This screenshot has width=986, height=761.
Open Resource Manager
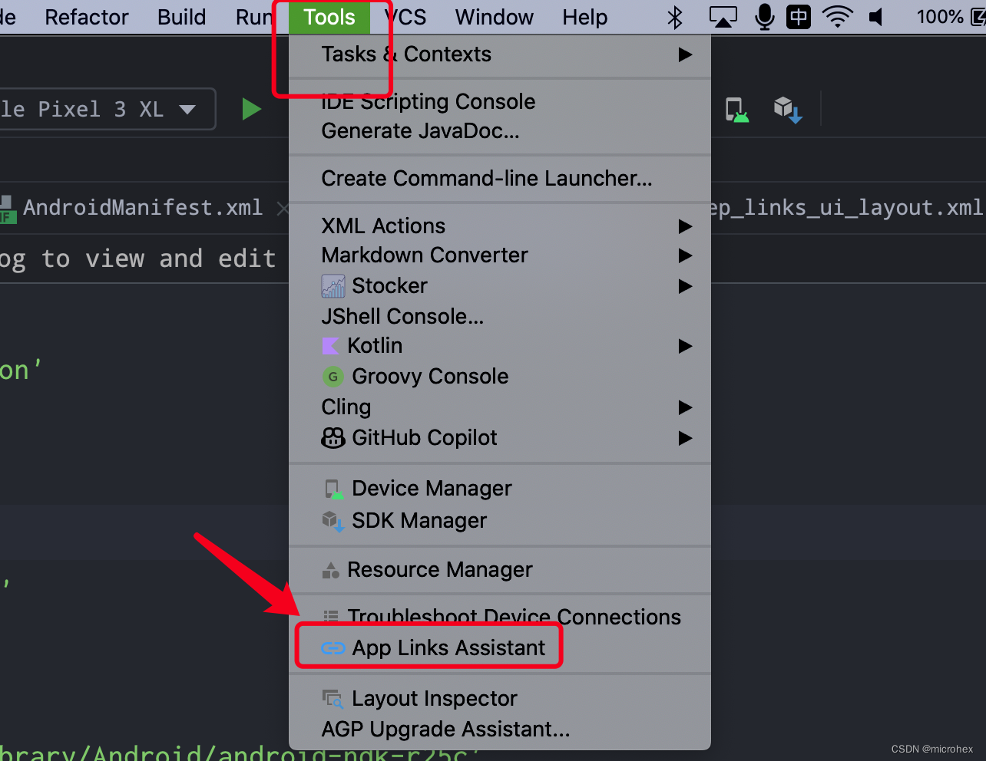pos(500,570)
